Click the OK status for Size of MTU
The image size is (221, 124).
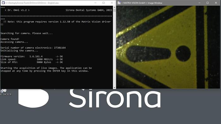[61, 62]
